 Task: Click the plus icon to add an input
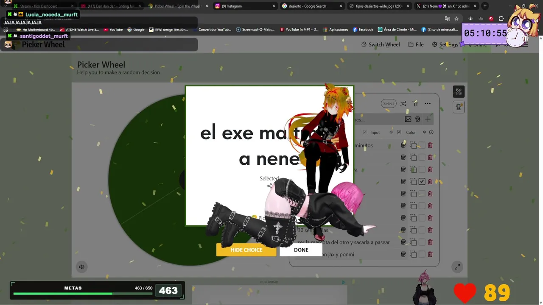click(428, 119)
